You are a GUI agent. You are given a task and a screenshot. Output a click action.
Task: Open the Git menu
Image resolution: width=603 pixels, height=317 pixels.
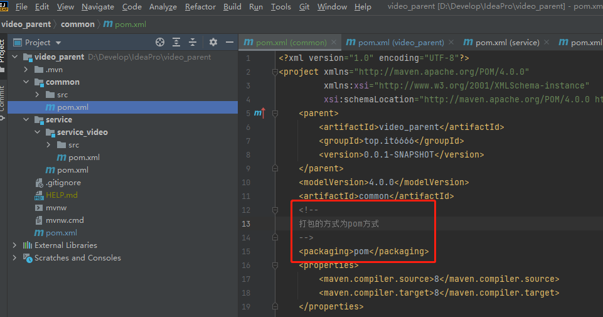[304, 6]
